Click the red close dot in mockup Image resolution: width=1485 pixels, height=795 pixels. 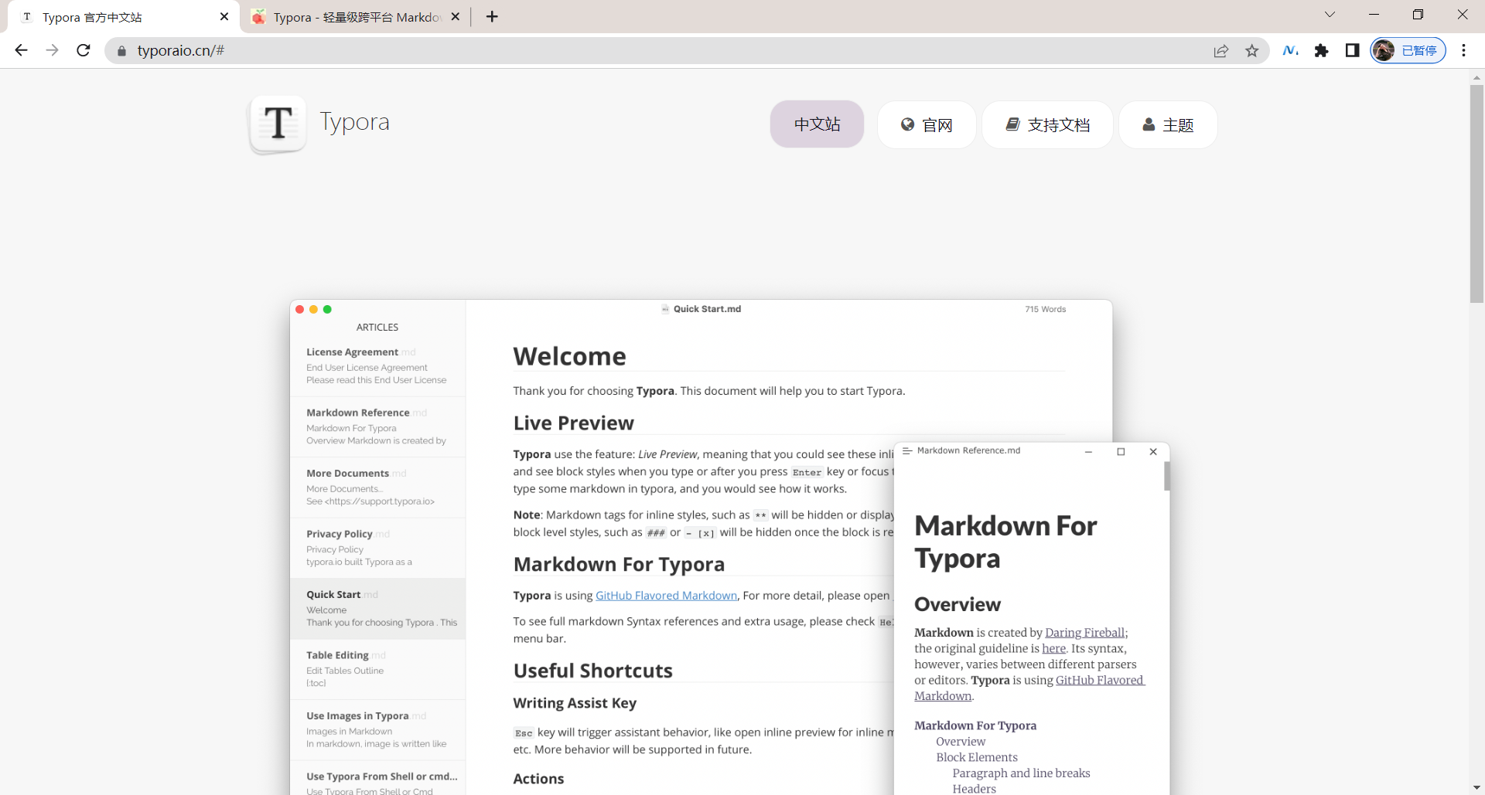(x=300, y=309)
